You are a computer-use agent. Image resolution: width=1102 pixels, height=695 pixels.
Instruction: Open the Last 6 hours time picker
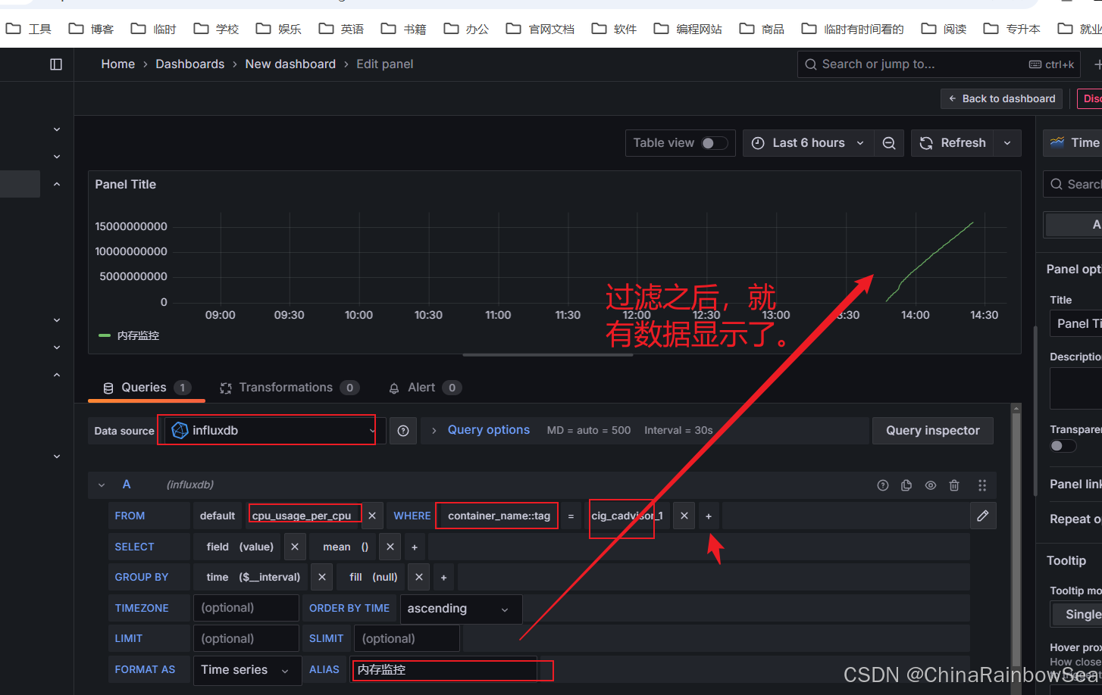point(807,143)
